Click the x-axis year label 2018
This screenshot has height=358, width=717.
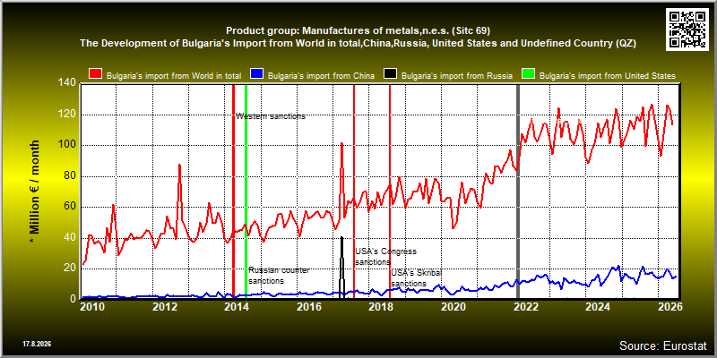coord(380,307)
